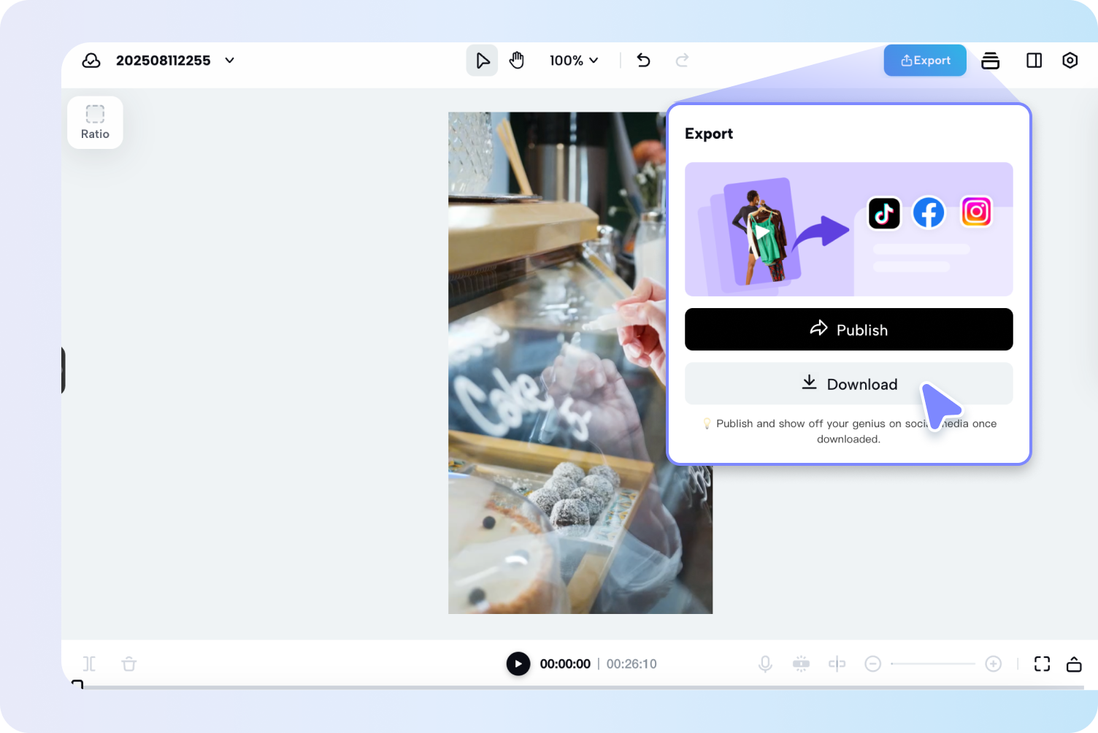Adjust the timeline zoom slider
The image size is (1098, 733).
pyautogui.click(x=933, y=664)
